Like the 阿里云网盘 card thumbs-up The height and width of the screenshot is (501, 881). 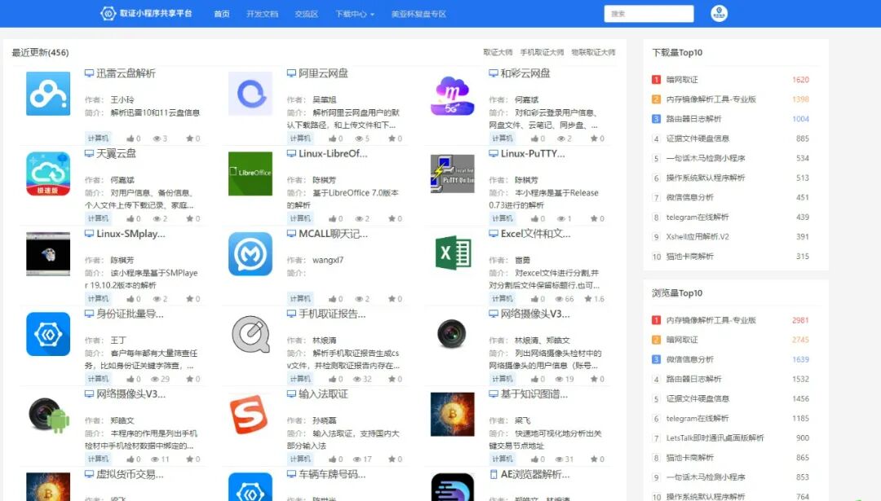click(x=333, y=138)
